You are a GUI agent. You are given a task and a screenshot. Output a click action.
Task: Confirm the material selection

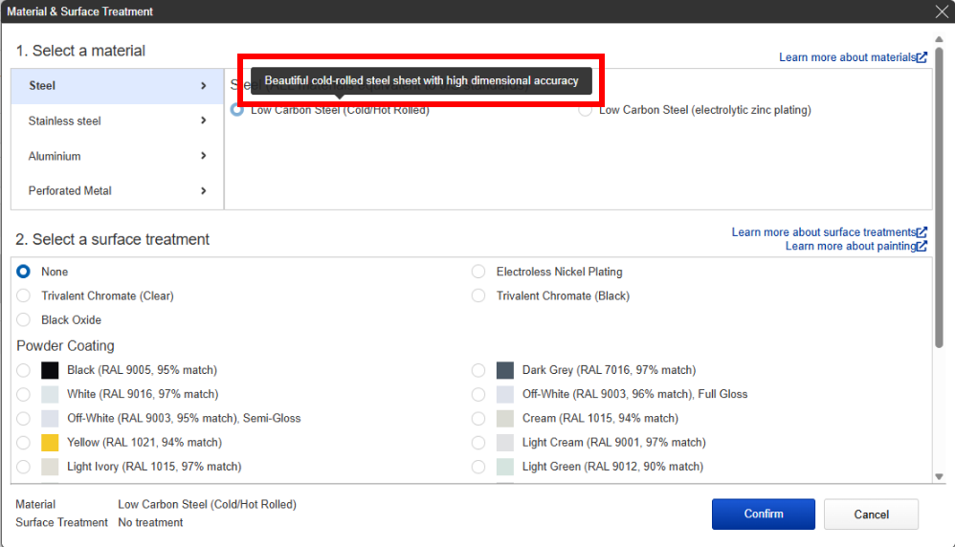[x=764, y=514]
